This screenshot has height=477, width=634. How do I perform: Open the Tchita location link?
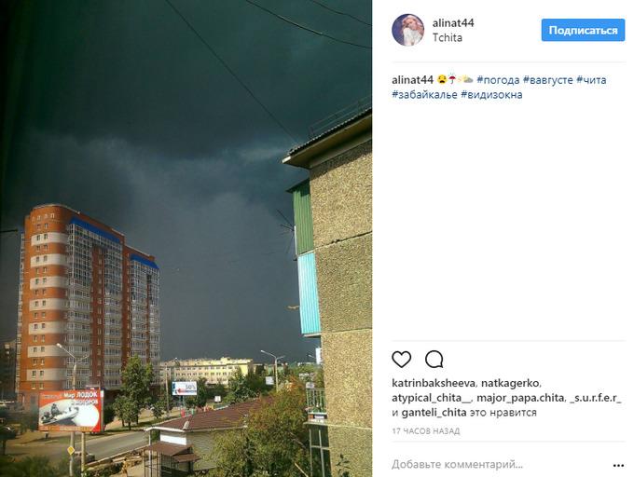[x=448, y=37]
